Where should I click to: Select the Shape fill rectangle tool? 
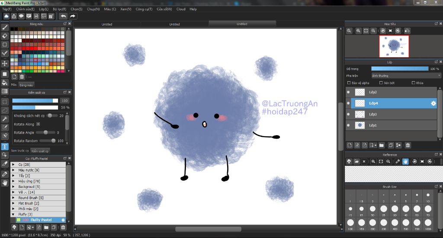point(4,74)
